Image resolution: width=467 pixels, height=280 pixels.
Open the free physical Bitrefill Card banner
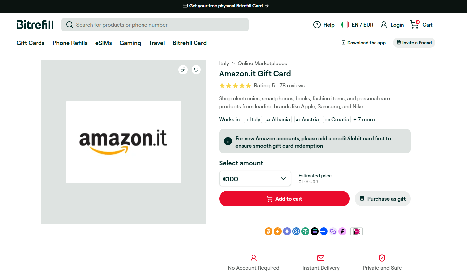226,6
